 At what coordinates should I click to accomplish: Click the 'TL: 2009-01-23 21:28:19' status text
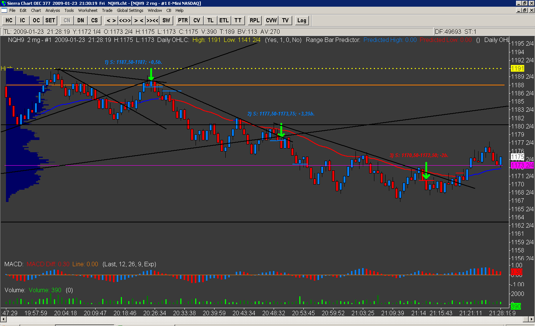tap(37, 32)
